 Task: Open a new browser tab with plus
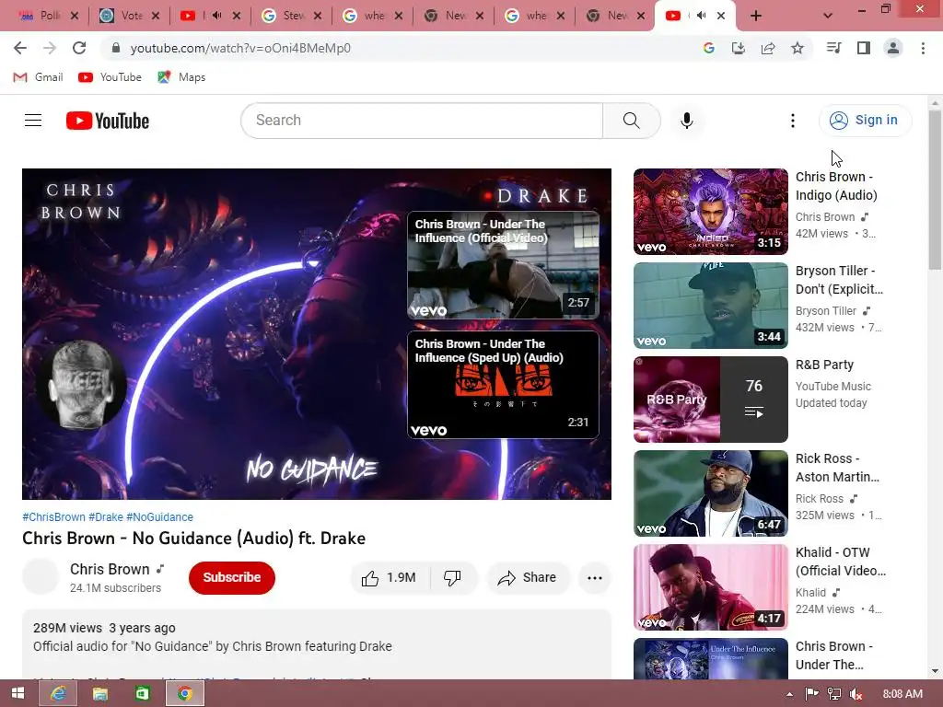pyautogui.click(x=756, y=16)
